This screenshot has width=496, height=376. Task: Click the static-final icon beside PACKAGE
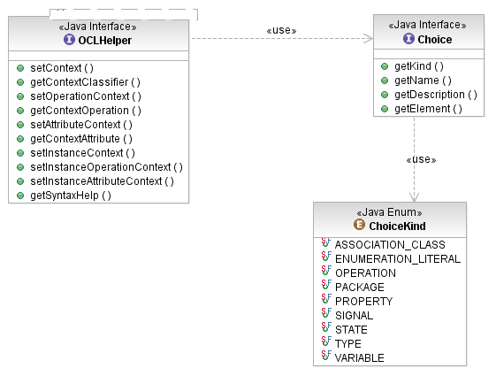[x=326, y=285]
